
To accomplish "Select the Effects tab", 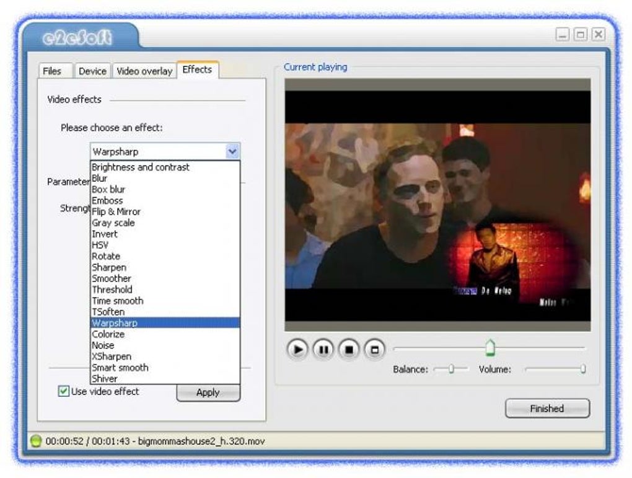I will point(198,69).
